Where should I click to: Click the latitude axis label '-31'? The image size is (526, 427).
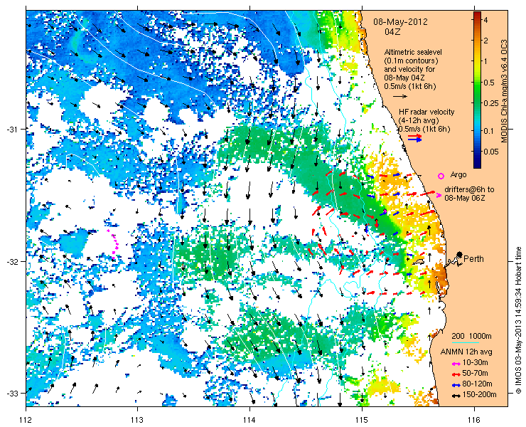click(x=12, y=129)
